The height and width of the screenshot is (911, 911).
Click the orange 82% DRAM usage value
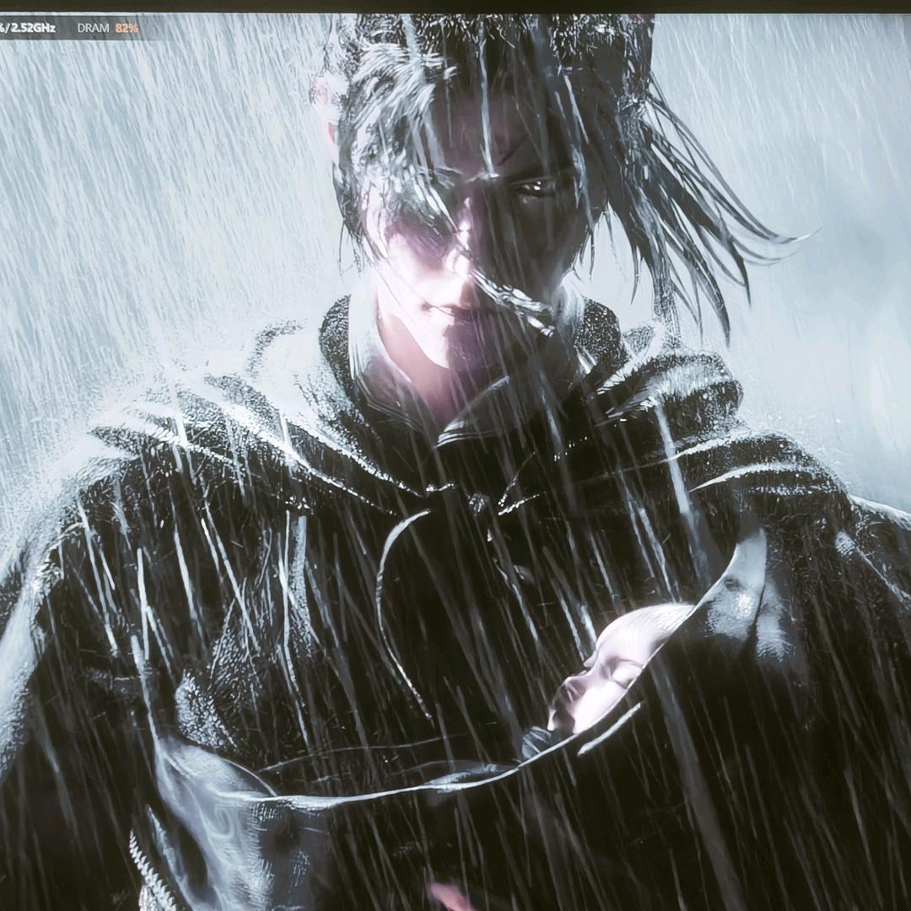(x=127, y=28)
